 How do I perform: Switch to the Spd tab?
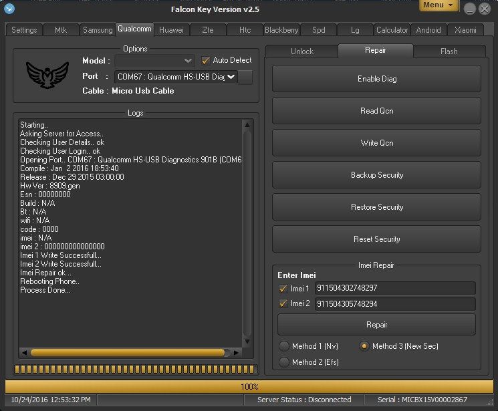click(x=319, y=30)
